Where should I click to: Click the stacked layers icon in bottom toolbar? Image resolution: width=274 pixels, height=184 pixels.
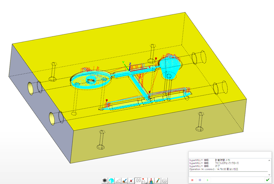click(x=105, y=181)
